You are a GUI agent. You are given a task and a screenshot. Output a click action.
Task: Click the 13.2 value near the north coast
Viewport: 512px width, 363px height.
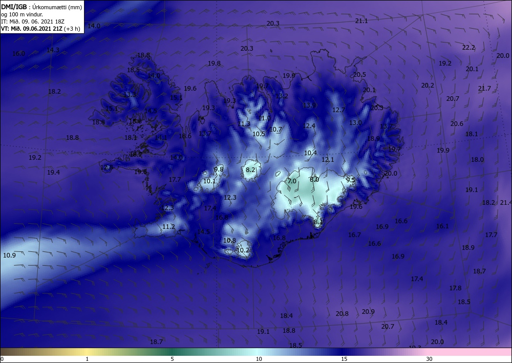pos(282,96)
